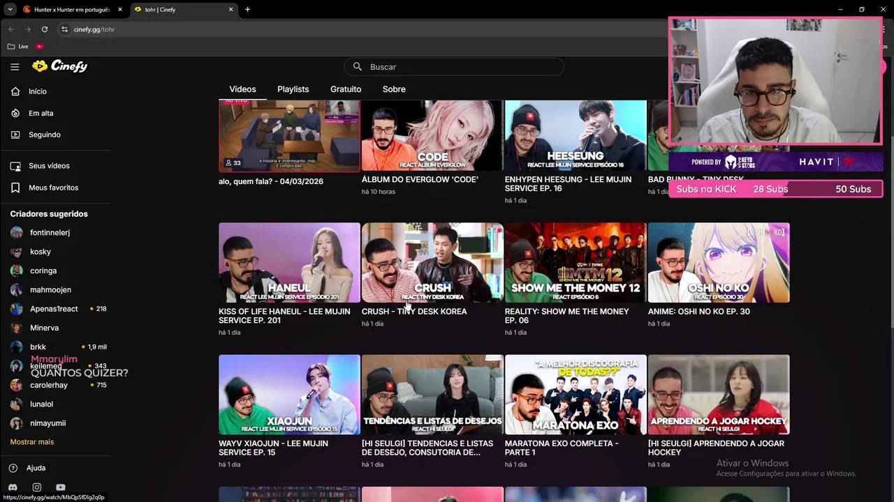Open Apenas1react creator page

(54, 309)
